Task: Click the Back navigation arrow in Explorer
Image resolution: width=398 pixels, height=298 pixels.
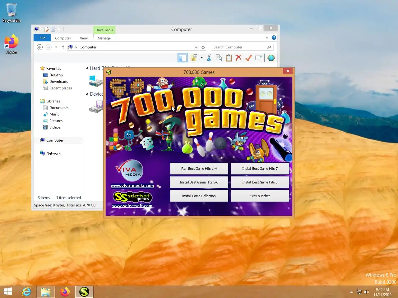Action: pos(39,47)
